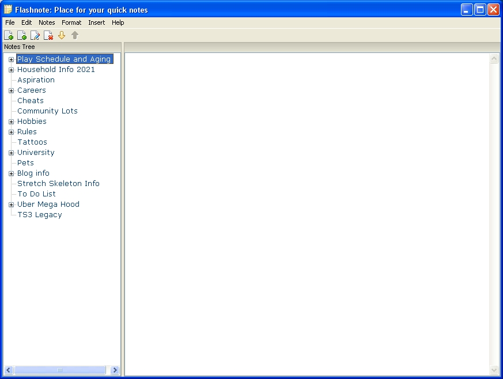Expand the University tree node

11,153
